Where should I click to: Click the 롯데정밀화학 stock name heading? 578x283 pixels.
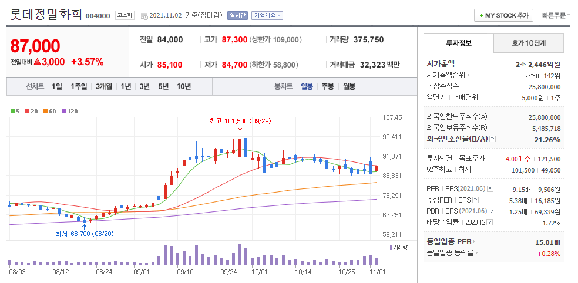[46, 14]
